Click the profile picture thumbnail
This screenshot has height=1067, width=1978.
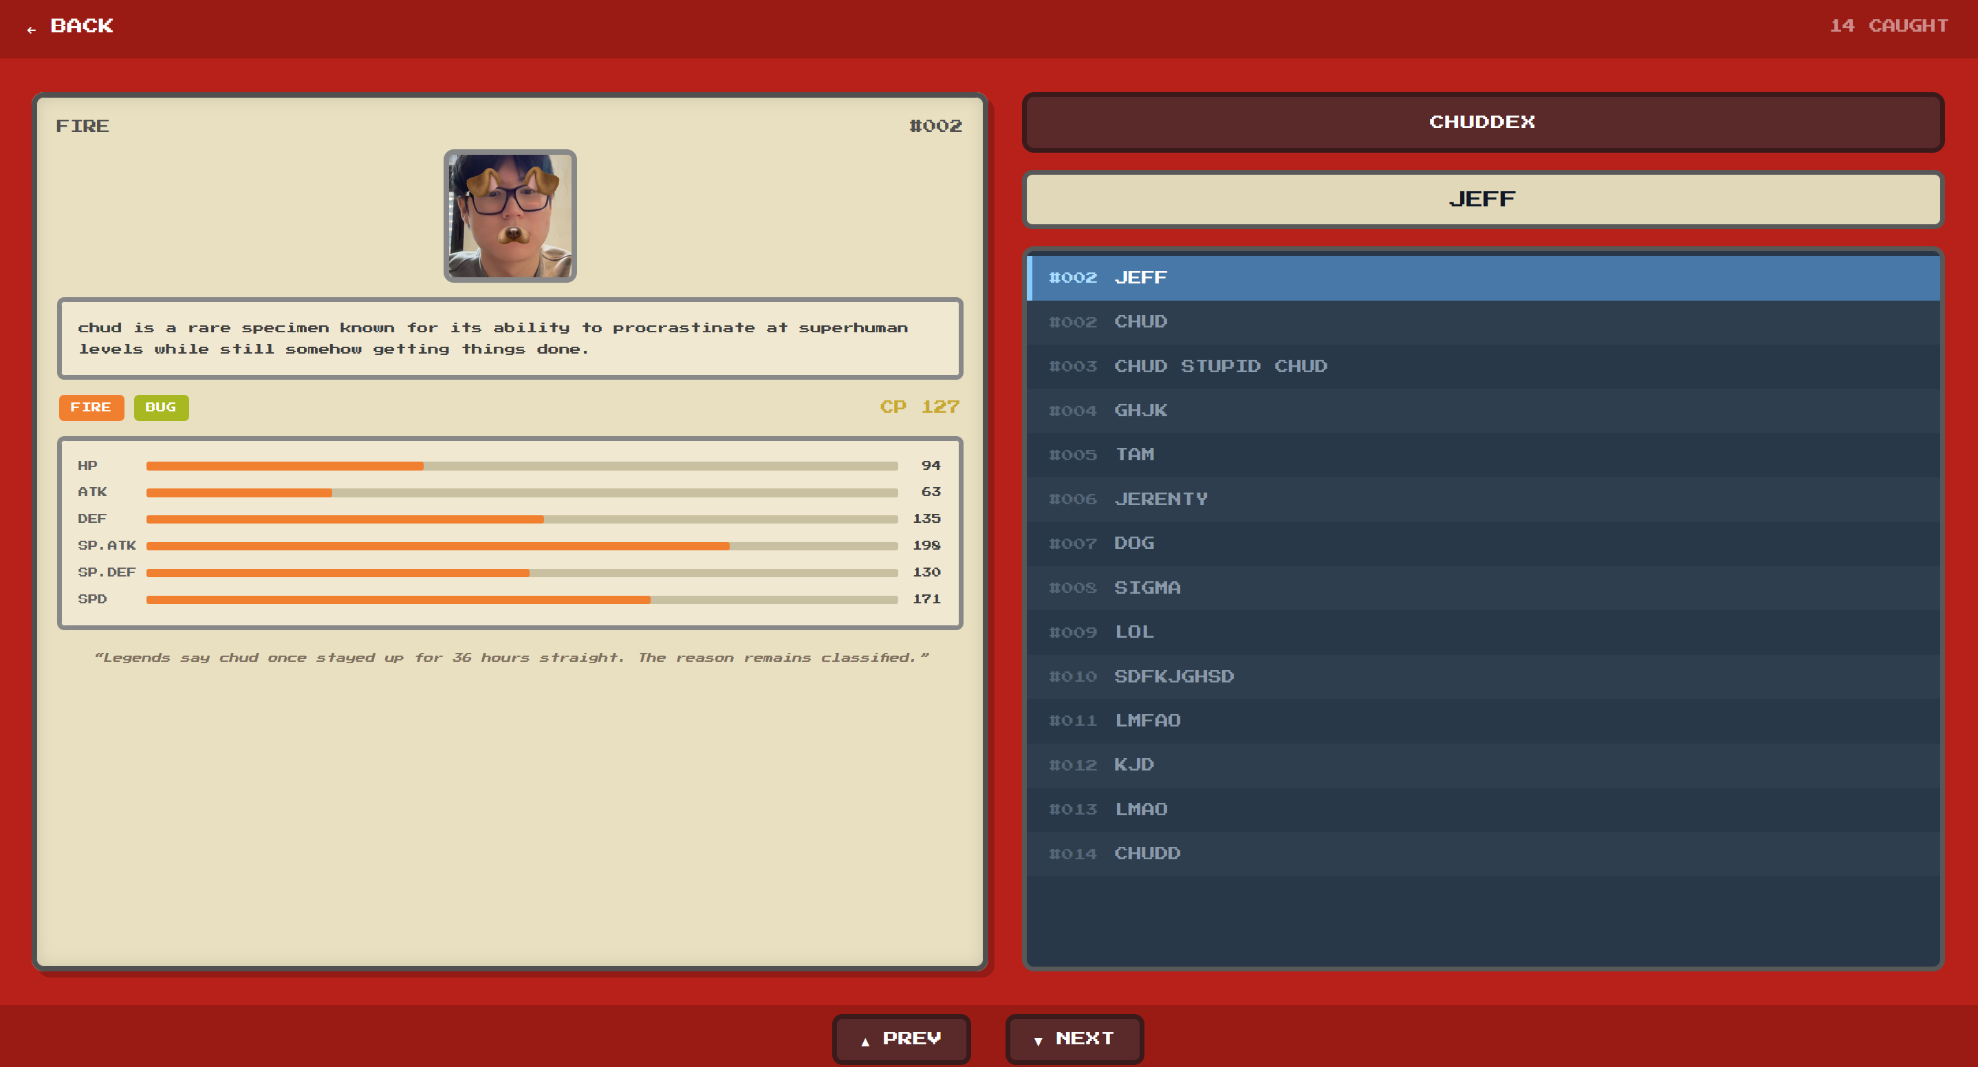coord(510,216)
